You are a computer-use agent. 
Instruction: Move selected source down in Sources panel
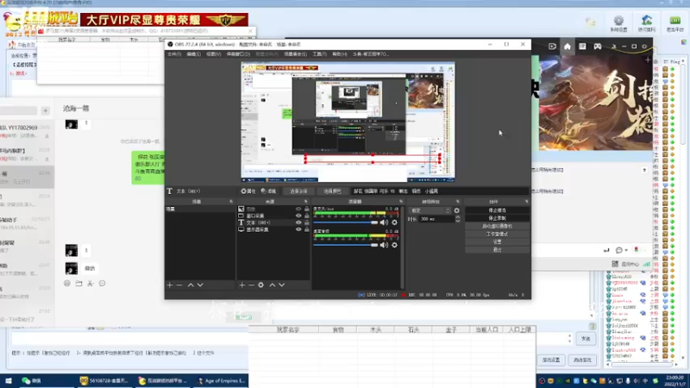pyautogui.click(x=282, y=285)
